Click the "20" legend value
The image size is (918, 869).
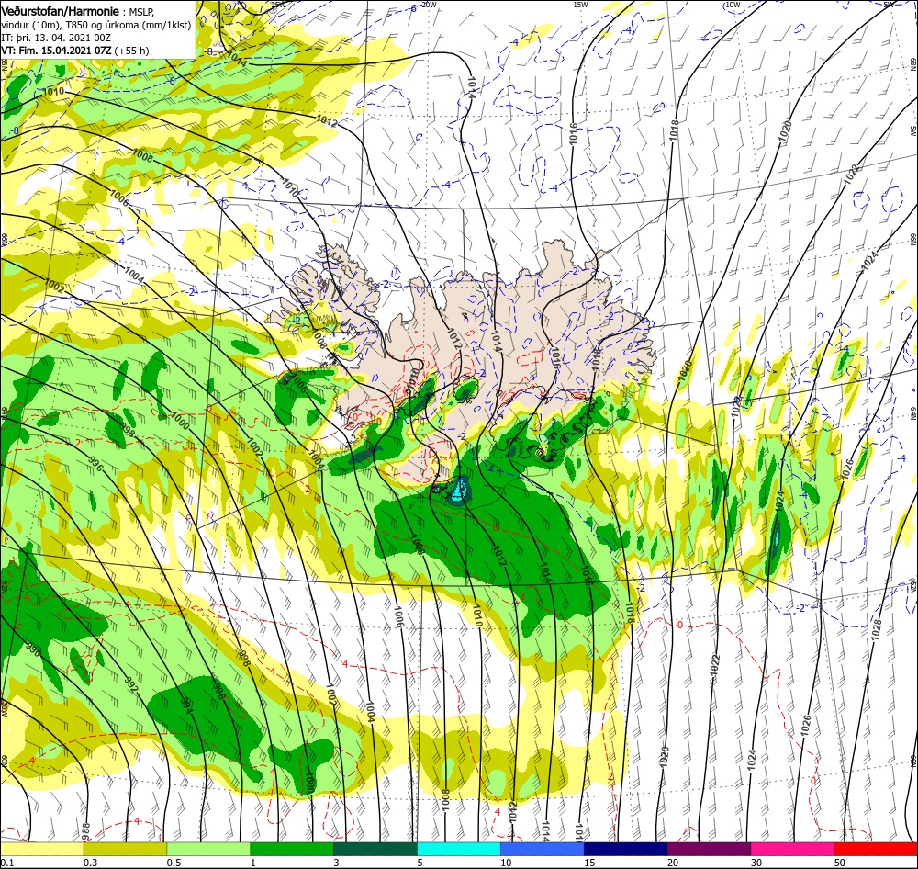[673, 863]
